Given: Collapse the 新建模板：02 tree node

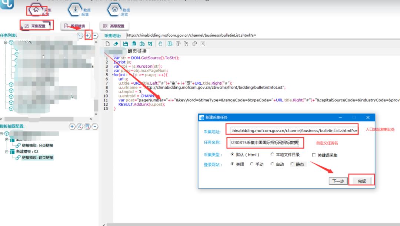Looking at the screenshot, I should (7, 152).
